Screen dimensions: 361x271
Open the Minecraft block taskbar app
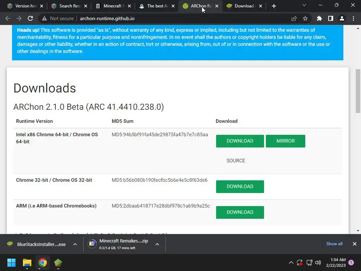pos(58,263)
